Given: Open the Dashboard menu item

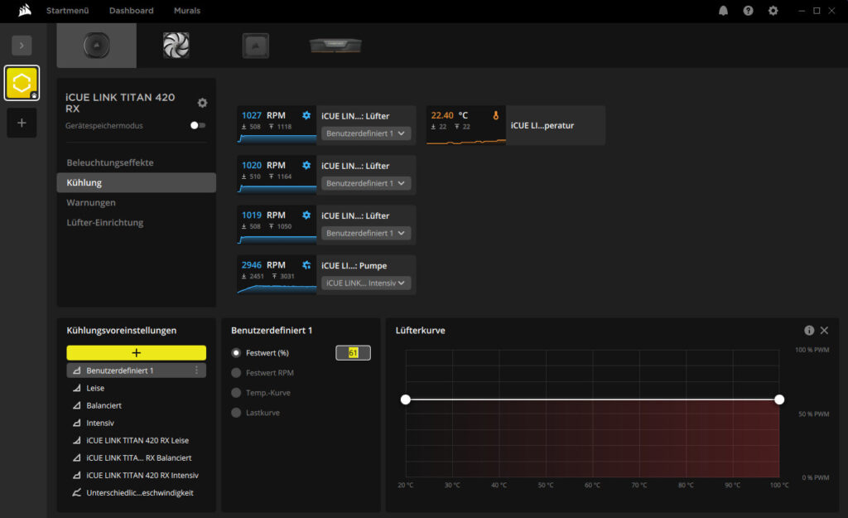Looking at the screenshot, I should (131, 11).
